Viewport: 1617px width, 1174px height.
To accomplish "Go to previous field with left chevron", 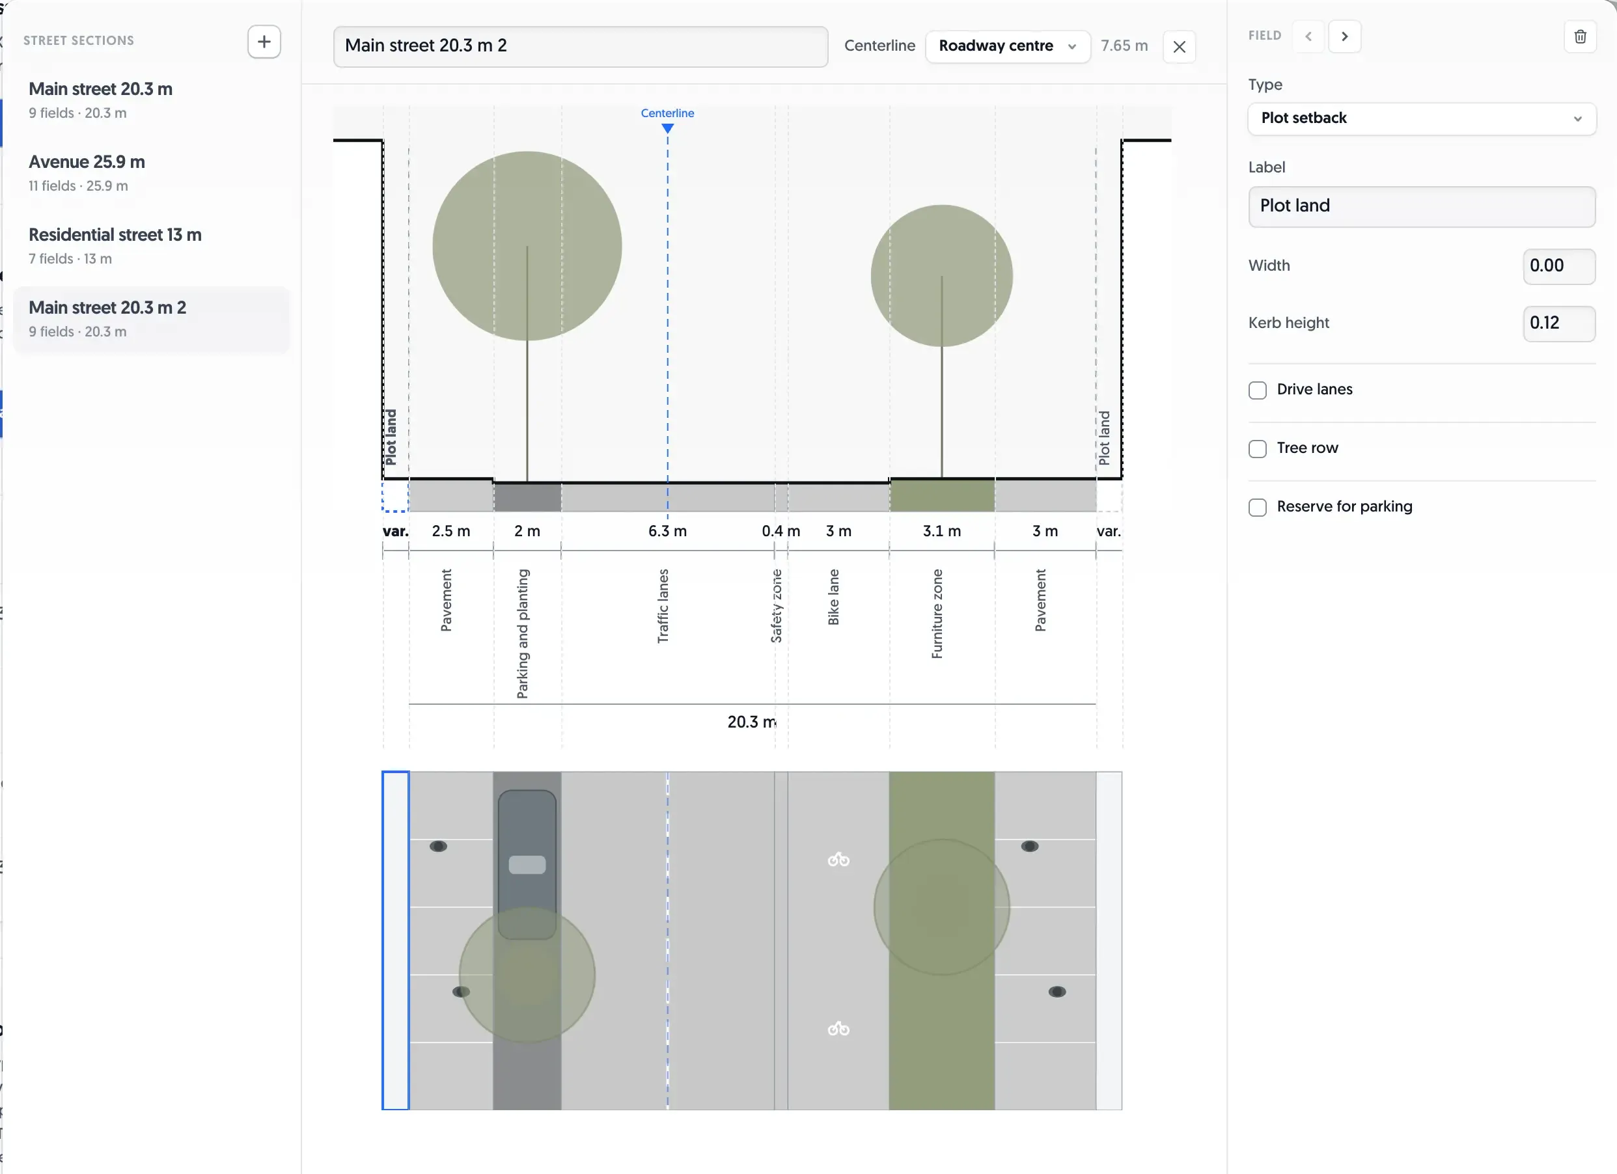I will (1308, 36).
